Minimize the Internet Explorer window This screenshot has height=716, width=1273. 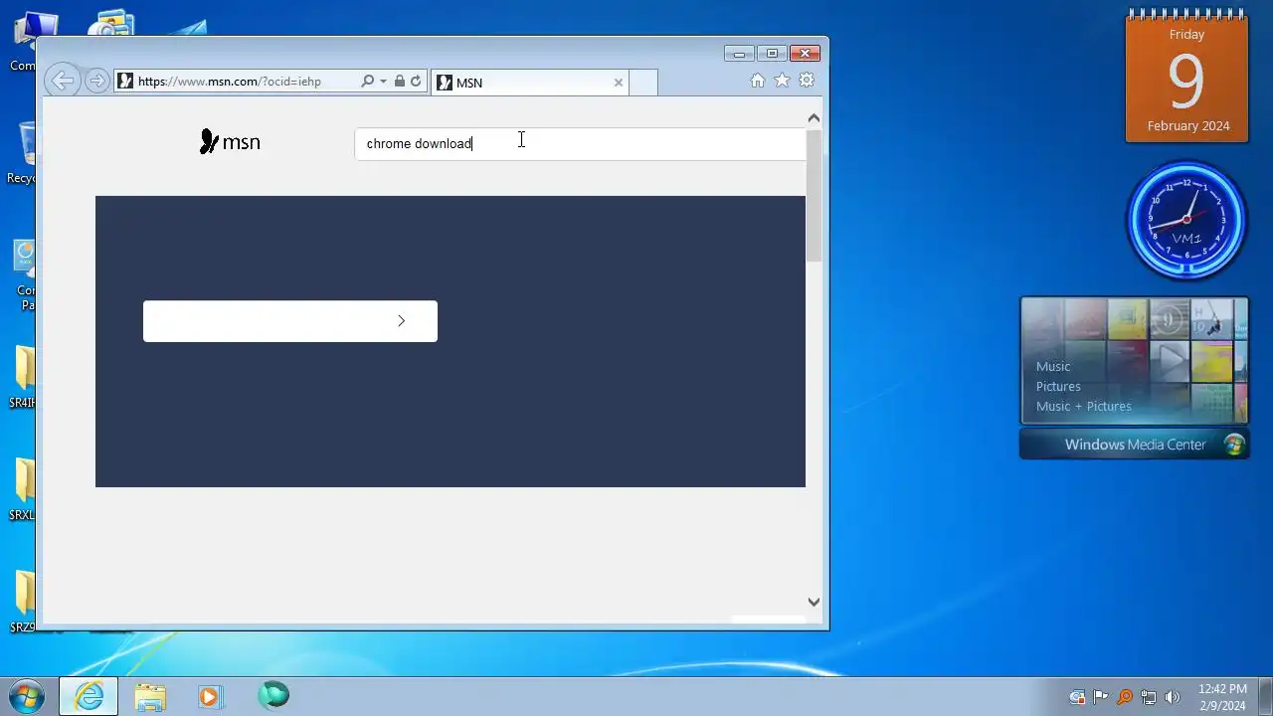pos(739,54)
